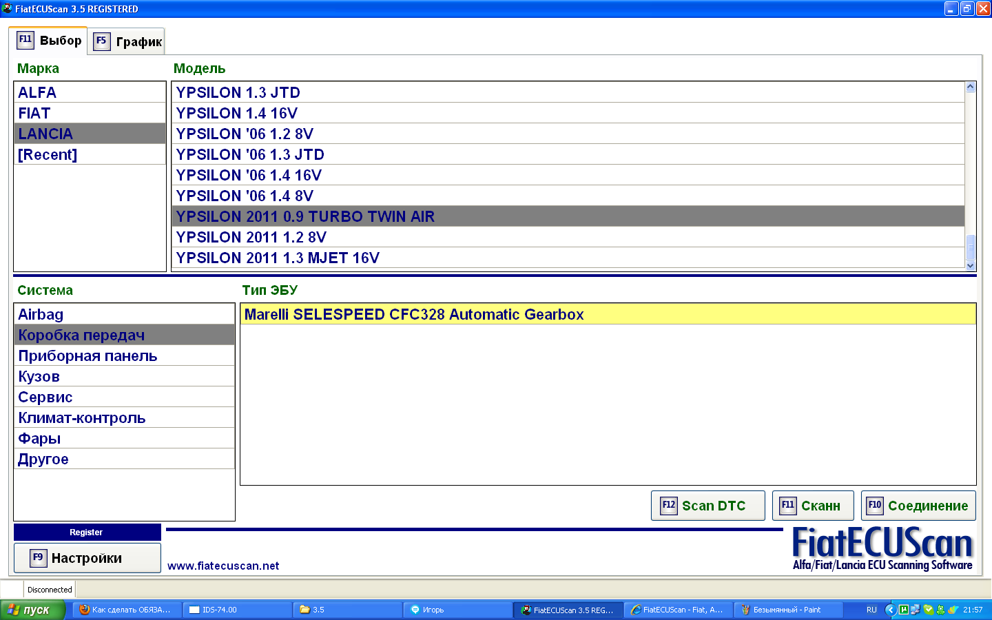Click the F10 key icon on Соединение

pyautogui.click(x=875, y=505)
